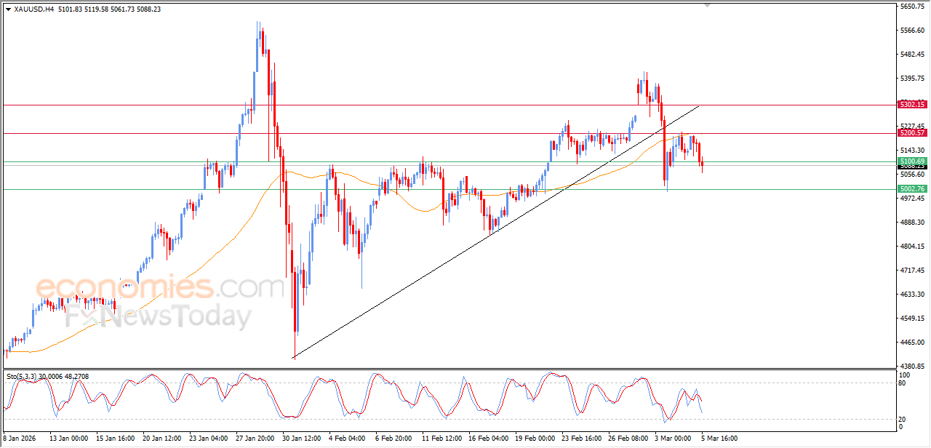The height and width of the screenshot is (448, 931).
Task: Click the triangle icon beside XAUUSD,H4 title
Action: pos(8,9)
